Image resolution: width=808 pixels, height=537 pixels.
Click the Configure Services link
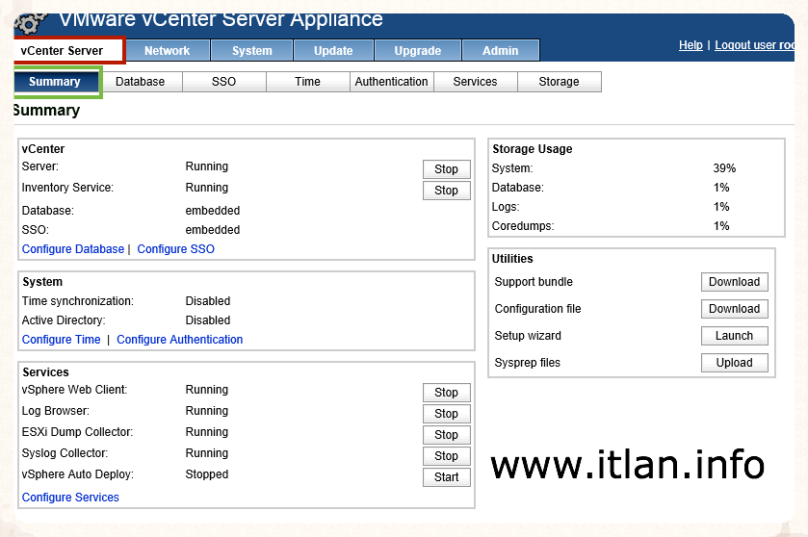[70, 498]
